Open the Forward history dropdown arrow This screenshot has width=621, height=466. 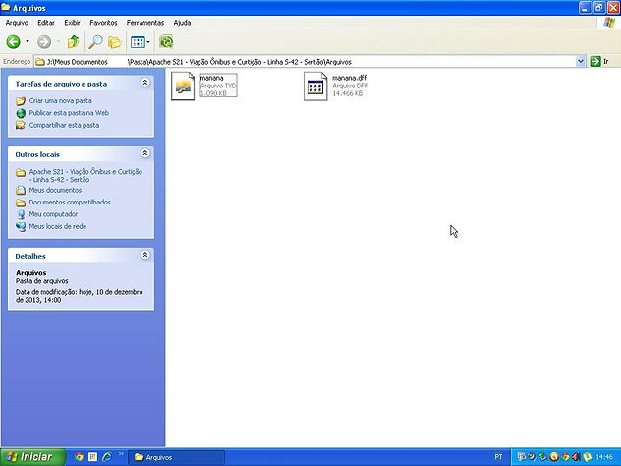click(58, 41)
